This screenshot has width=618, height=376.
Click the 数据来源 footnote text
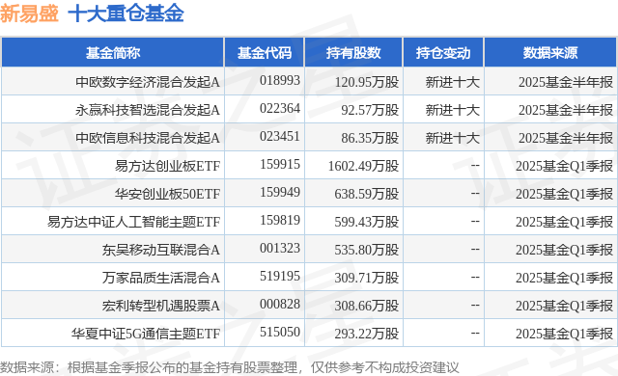pos(230,367)
